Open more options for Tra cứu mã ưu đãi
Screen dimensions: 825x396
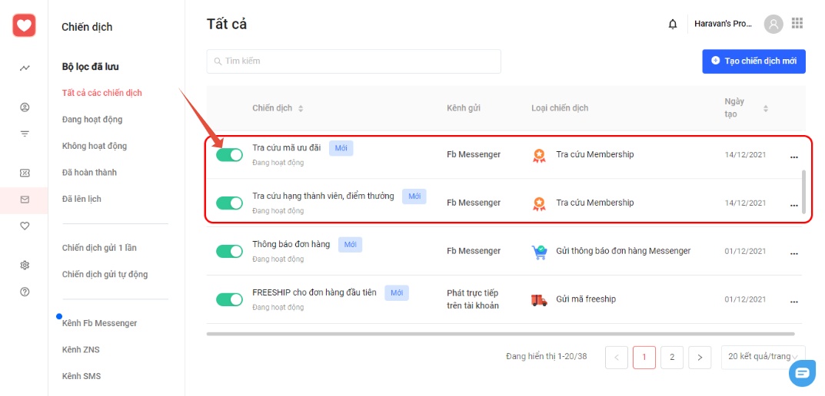click(x=794, y=157)
